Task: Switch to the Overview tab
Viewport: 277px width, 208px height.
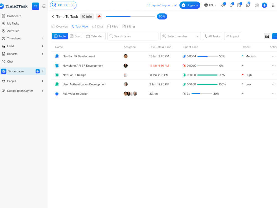Action: 60,27
